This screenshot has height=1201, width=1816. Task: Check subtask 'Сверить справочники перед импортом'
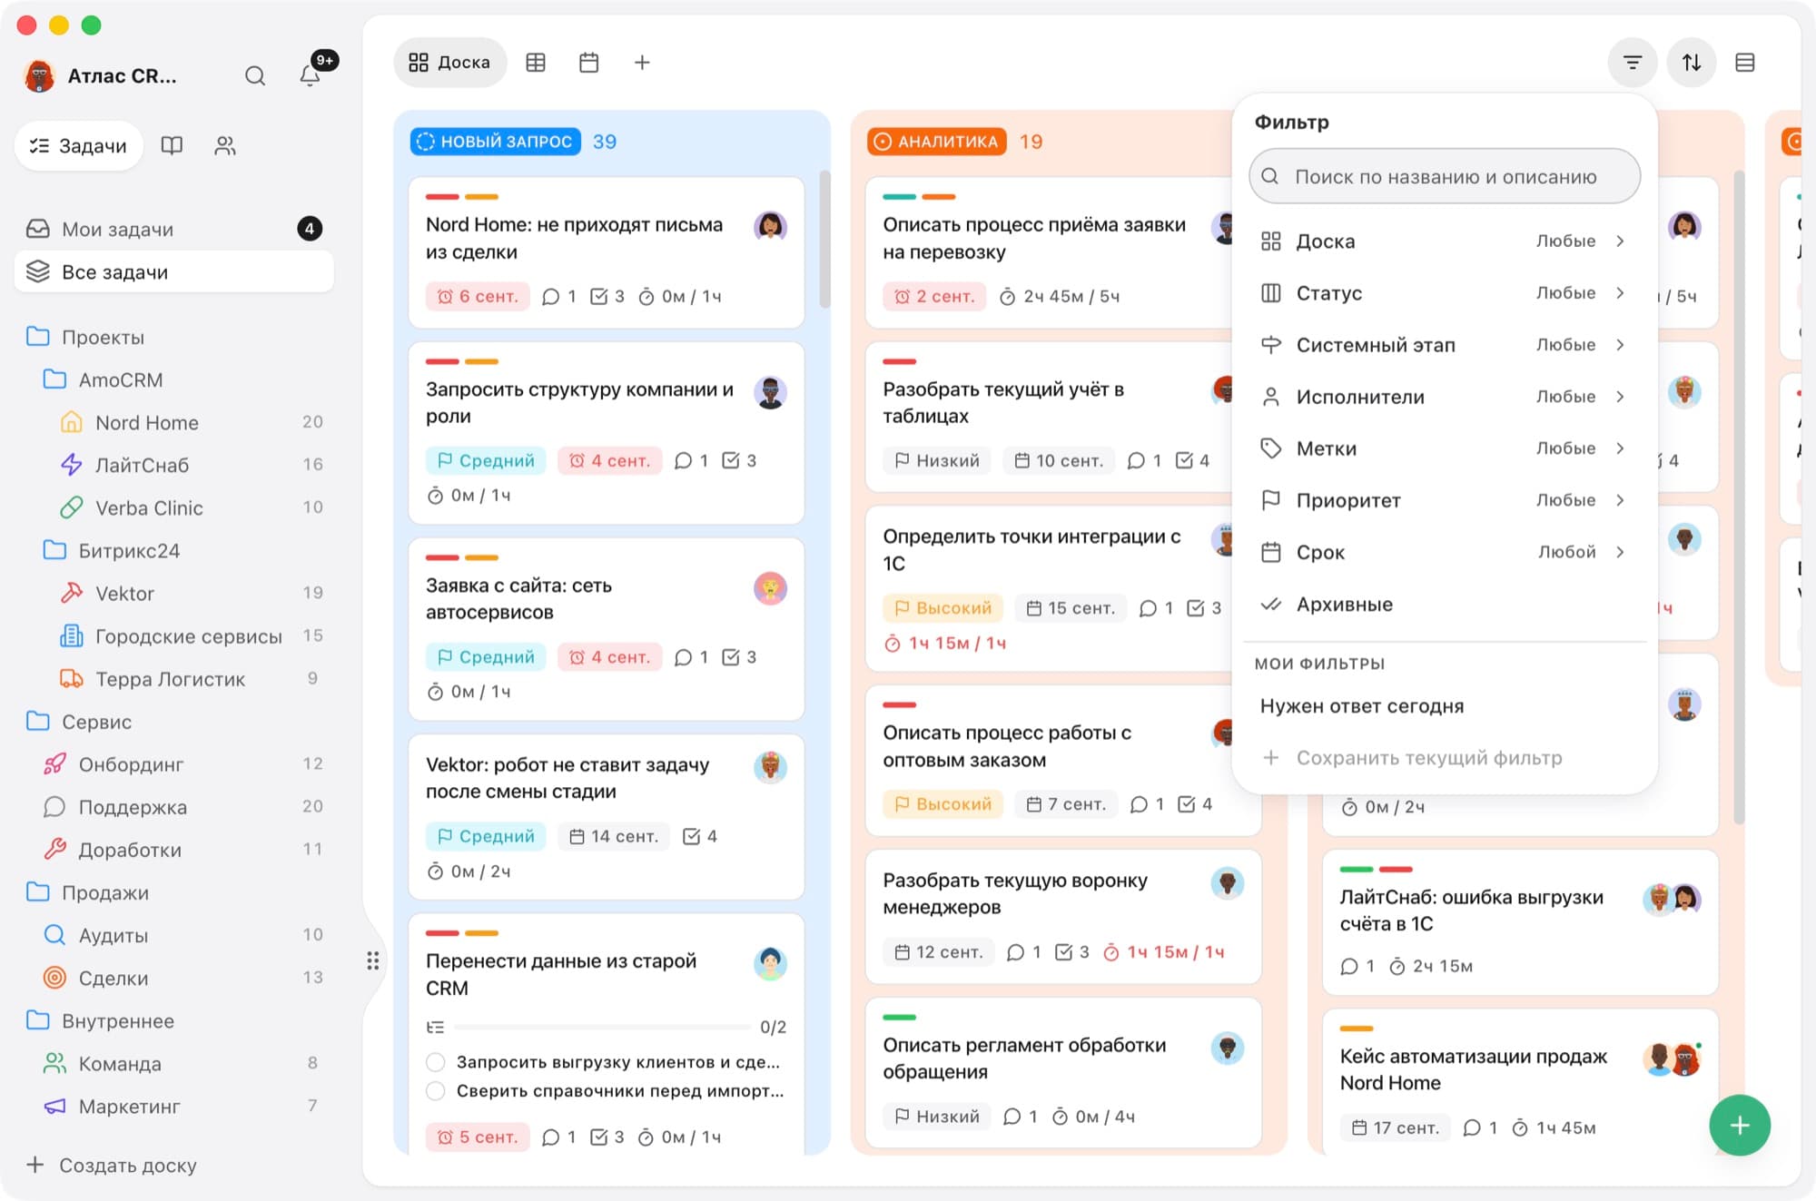436,1091
